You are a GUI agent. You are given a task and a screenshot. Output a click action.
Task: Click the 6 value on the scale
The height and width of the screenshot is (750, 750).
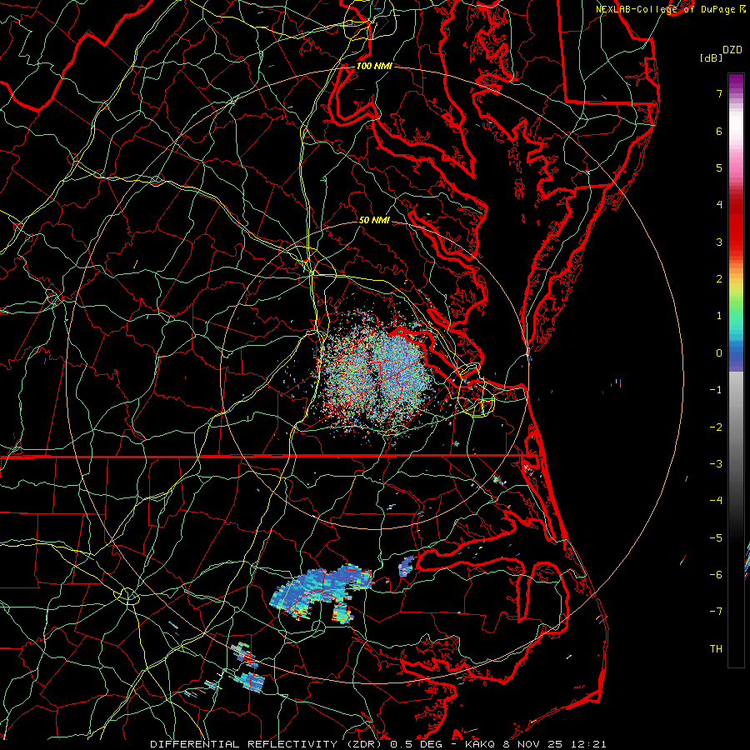(x=719, y=131)
